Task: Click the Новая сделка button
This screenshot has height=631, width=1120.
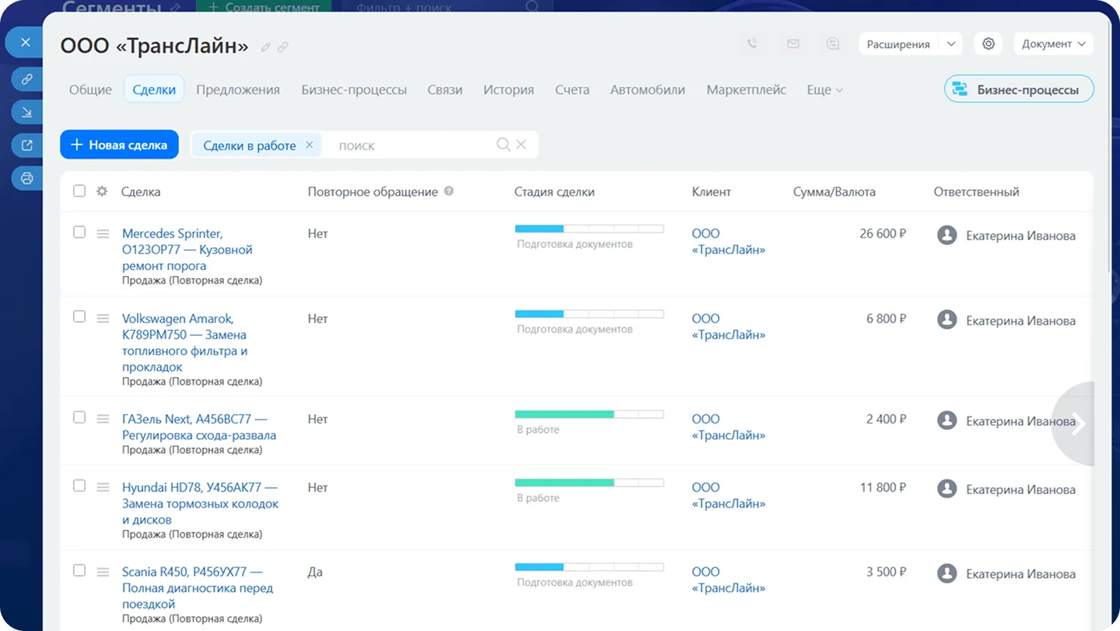Action: [x=119, y=145]
